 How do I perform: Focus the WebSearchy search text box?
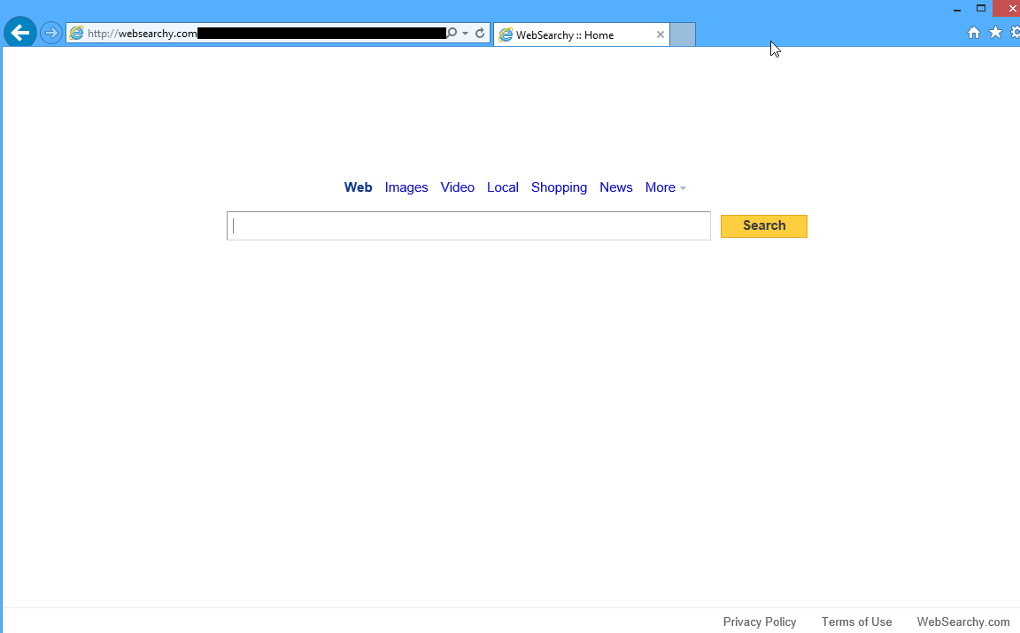(x=468, y=226)
